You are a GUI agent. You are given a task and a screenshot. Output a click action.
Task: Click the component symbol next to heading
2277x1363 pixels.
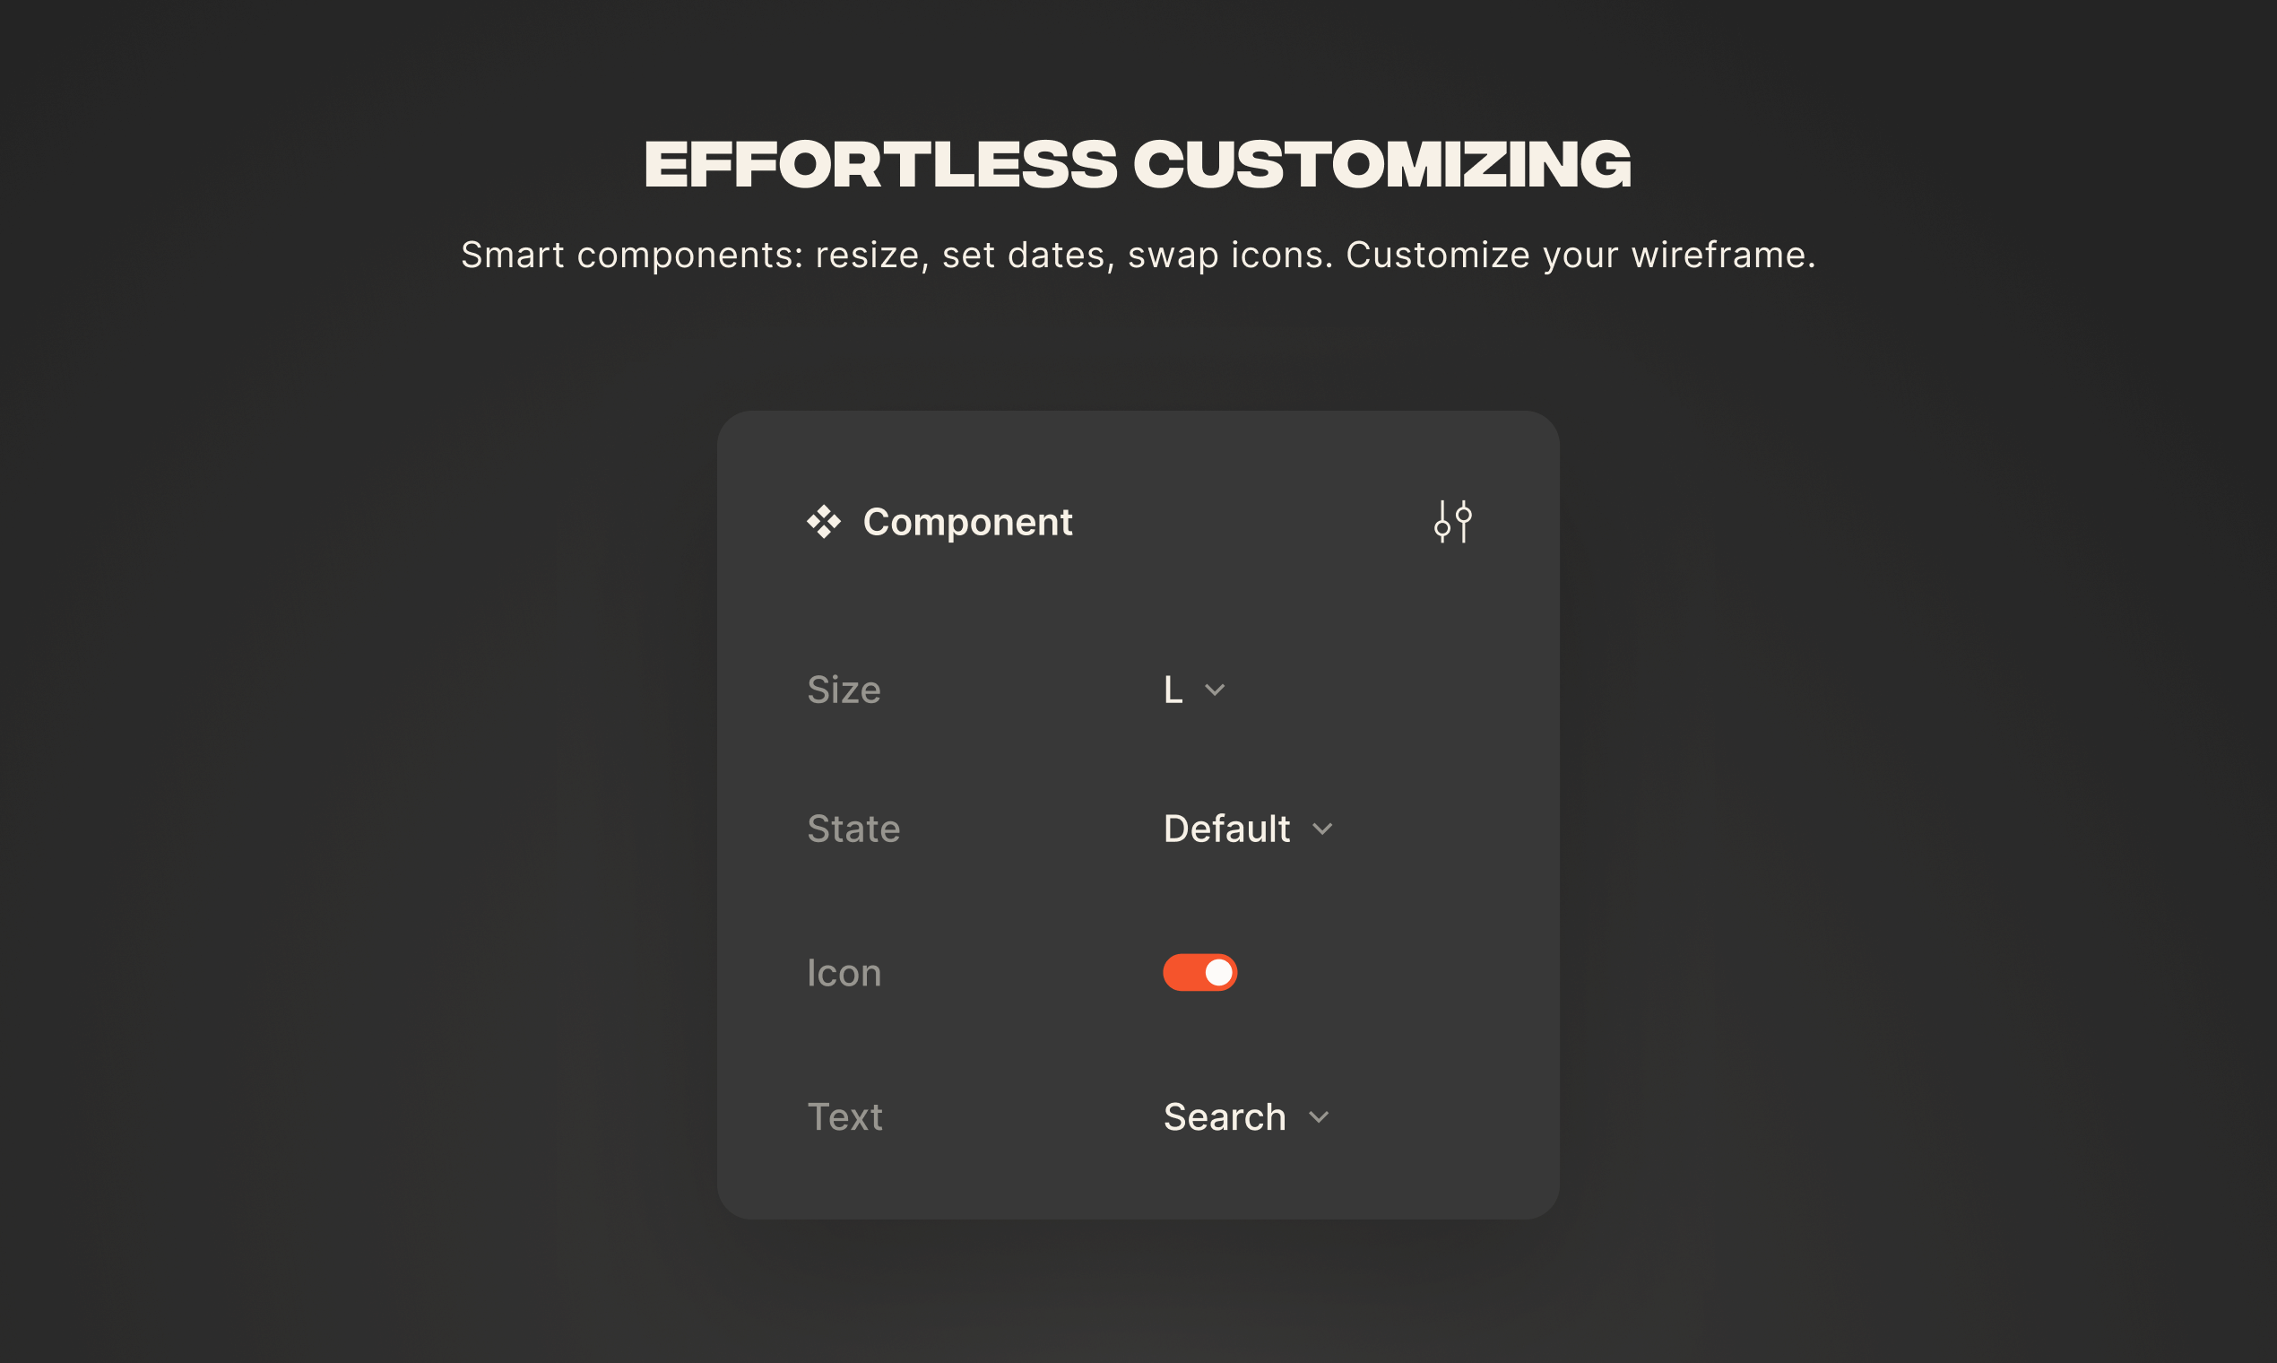(824, 522)
